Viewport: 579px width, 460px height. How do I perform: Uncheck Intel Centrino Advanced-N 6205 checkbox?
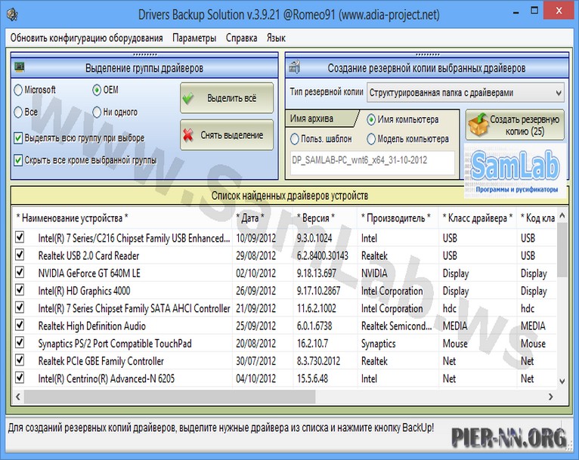(20, 378)
